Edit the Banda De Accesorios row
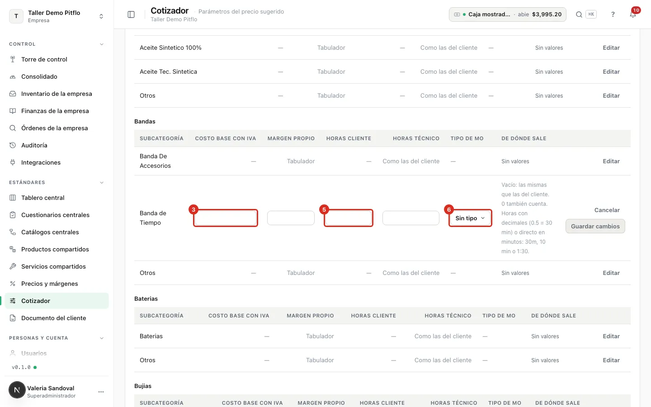 point(611,161)
